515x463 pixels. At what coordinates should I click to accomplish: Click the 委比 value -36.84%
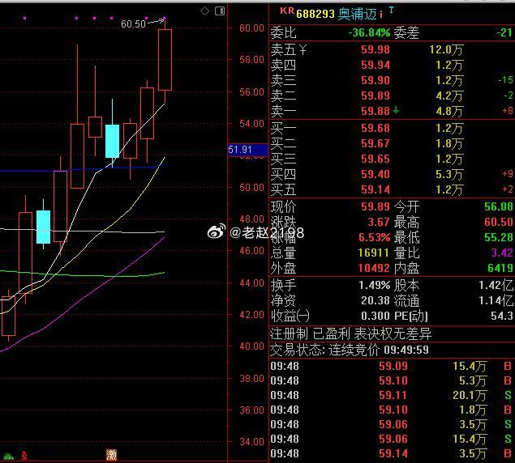click(369, 32)
